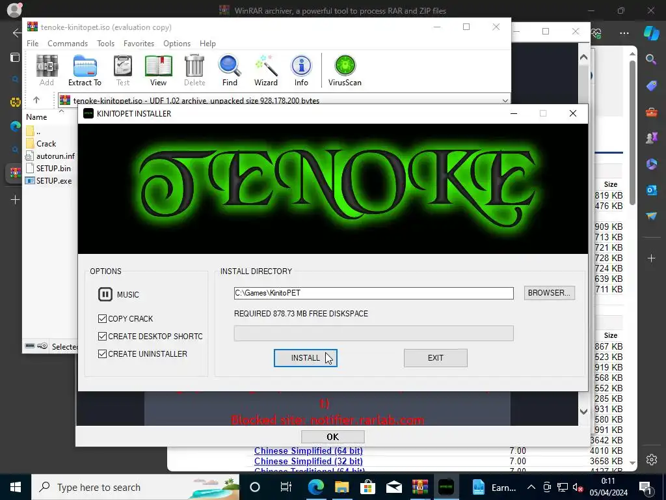This screenshot has width=666, height=500.
Task: Open the Help menu in WinRAR
Action: point(207,44)
